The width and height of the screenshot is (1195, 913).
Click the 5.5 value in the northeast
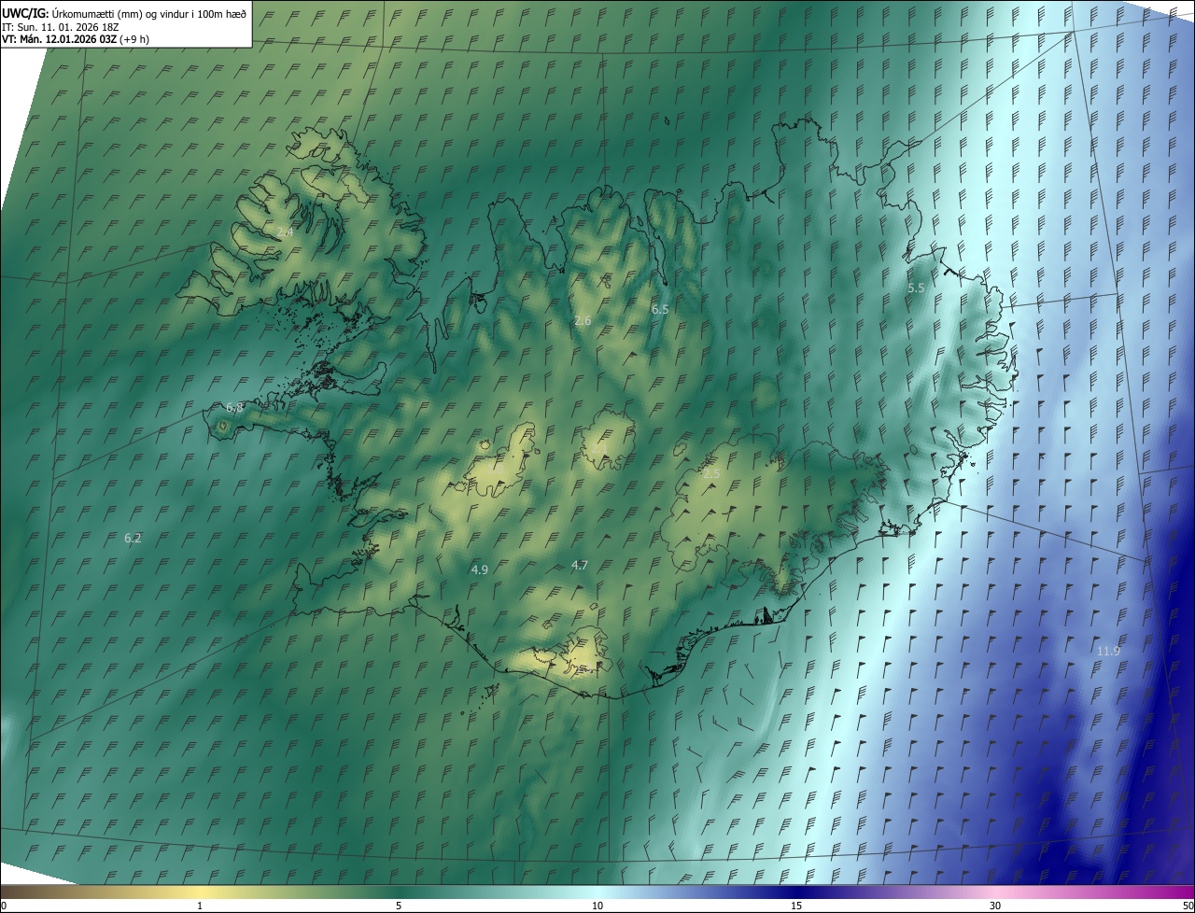tap(916, 288)
